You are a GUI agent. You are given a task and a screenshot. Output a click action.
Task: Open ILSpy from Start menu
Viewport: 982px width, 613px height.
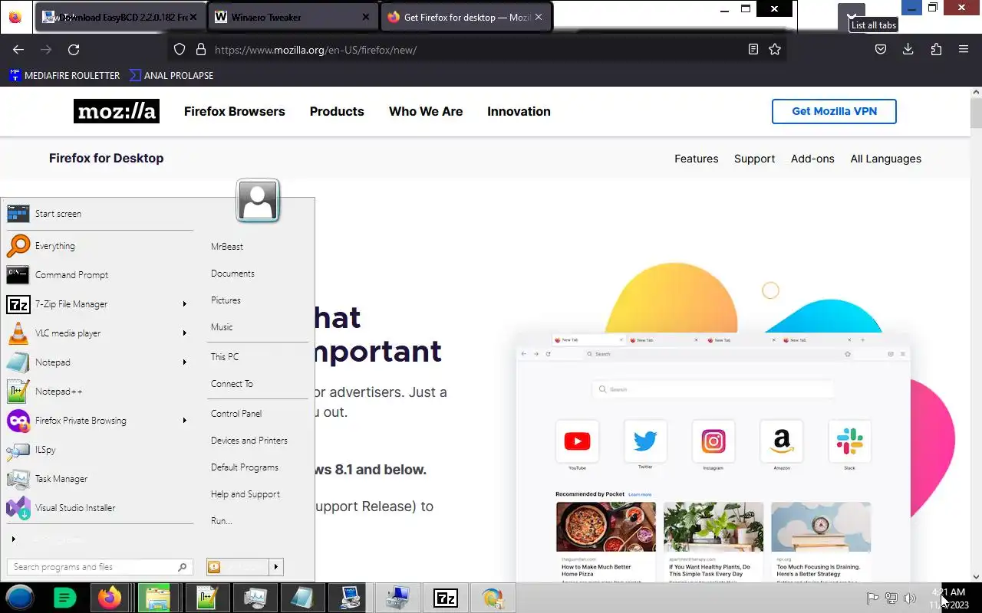pos(100,450)
